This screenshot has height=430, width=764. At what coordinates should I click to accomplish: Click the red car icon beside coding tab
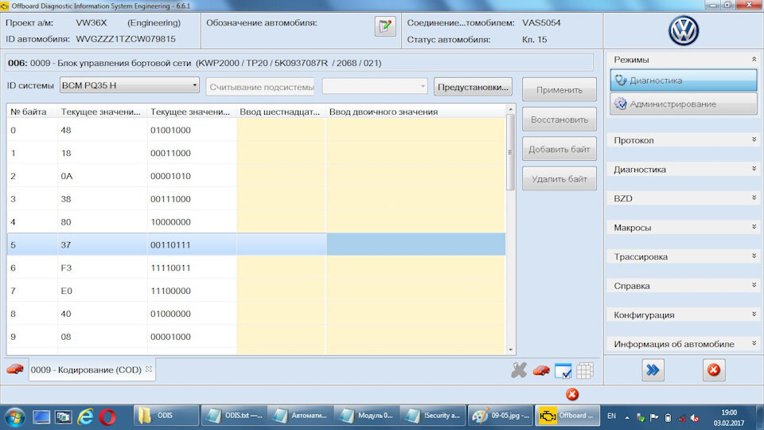pyautogui.click(x=15, y=369)
